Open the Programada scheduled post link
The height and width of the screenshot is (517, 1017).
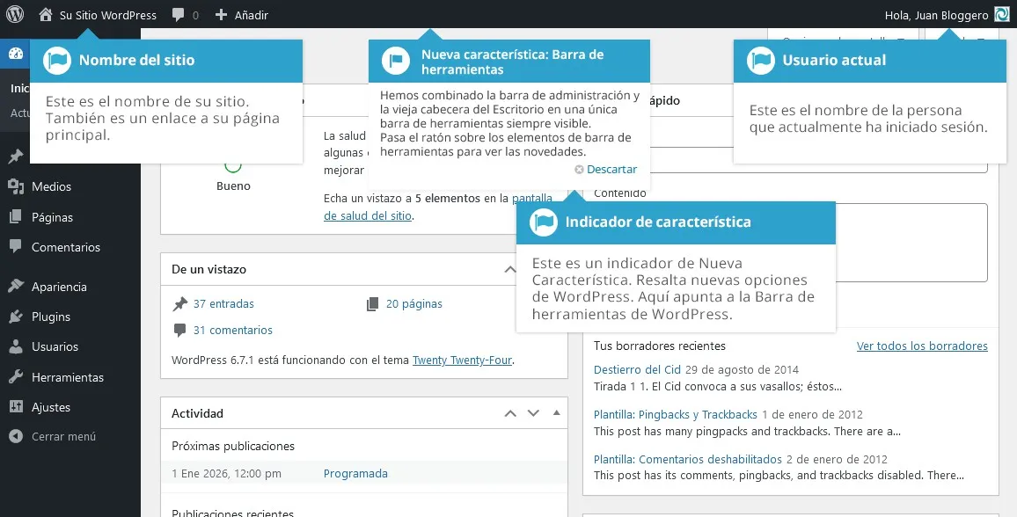tap(355, 474)
